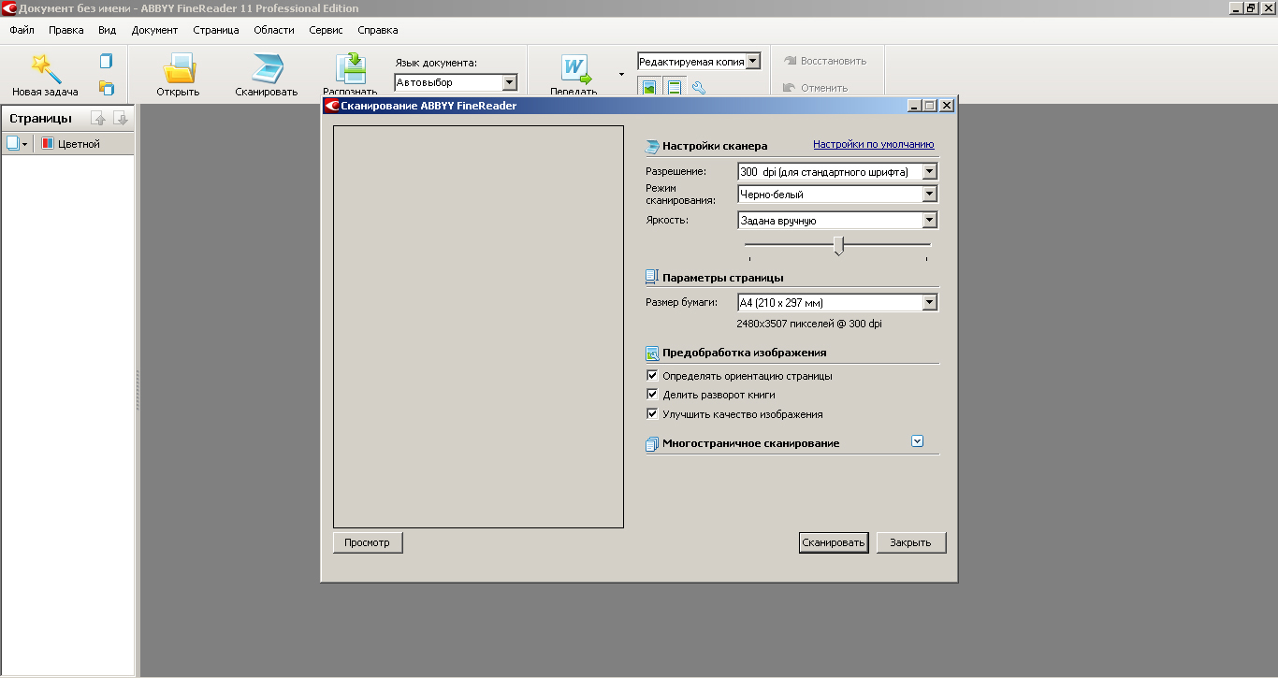Click the Сканировать scanner icon in toolbar
This screenshot has width=1278, height=678.
pyautogui.click(x=266, y=67)
